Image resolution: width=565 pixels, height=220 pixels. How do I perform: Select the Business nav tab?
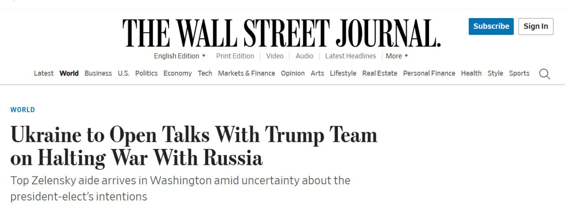(x=98, y=73)
